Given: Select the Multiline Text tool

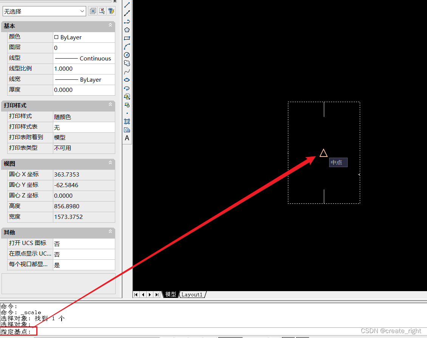Looking at the screenshot, I should 127,138.
